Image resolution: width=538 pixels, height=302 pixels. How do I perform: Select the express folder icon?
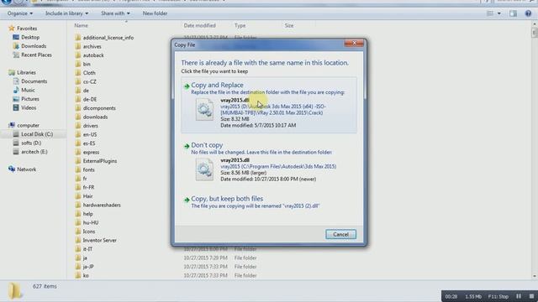pos(78,152)
